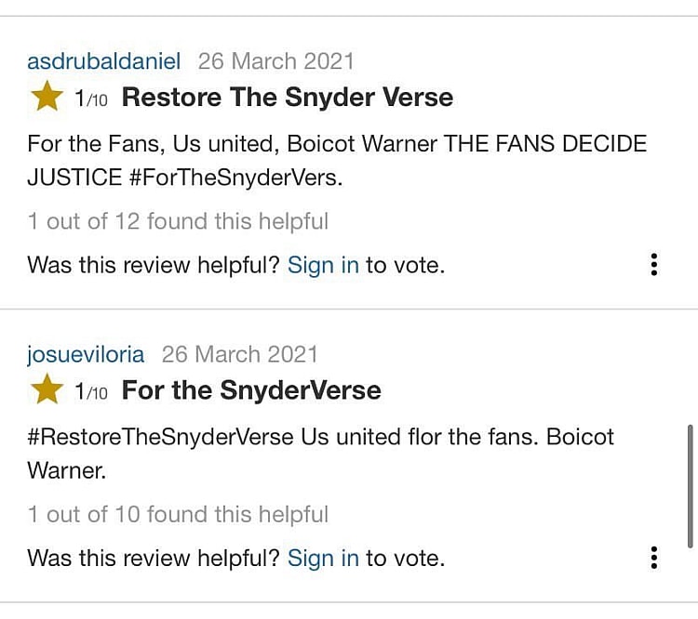698x619 pixels.
Task: Open the three-dot menu for josueviloria's review
Action: 654,558
